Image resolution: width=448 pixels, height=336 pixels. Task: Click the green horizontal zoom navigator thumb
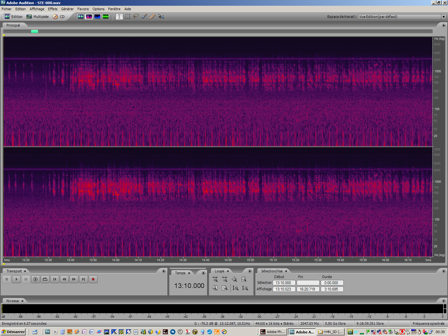point(35,31)
